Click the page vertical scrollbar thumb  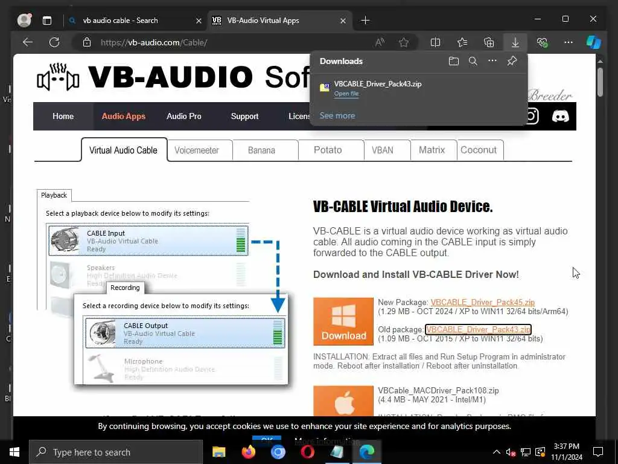600,82
